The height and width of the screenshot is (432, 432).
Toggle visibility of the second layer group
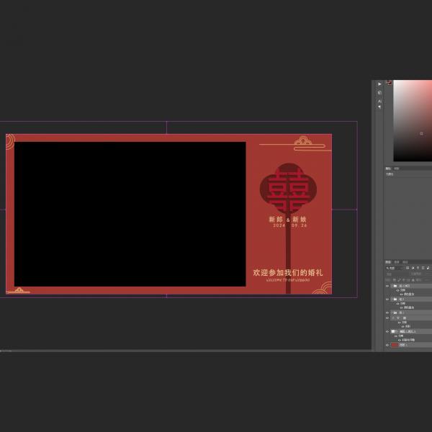387,299
